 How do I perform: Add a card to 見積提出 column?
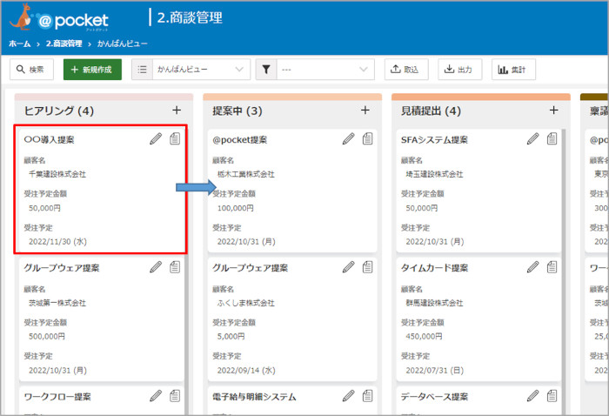[x=554, y=111]
